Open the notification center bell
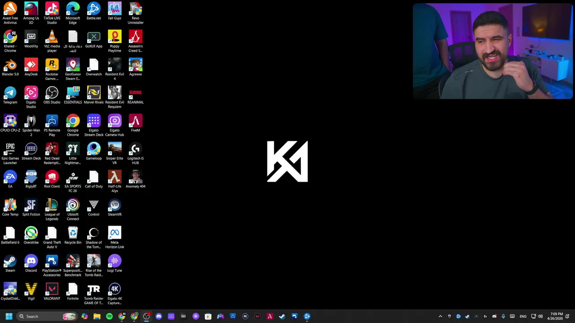Screen dimensions: 575x323 pos(568,316)
